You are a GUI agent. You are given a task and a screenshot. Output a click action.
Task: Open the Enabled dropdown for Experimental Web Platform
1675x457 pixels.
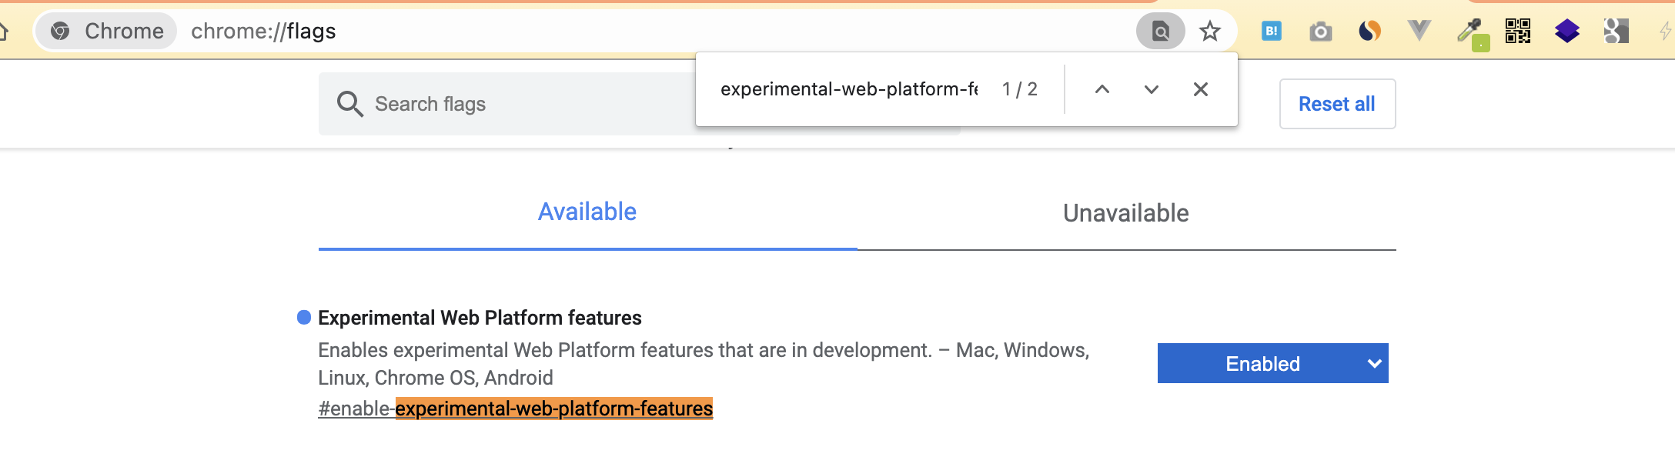1272,364
